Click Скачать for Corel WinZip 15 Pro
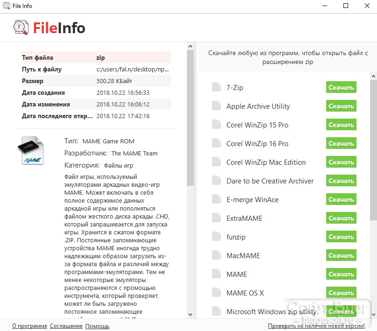The width and height of the screenshot is (377, 331). [x=341, y=125]
